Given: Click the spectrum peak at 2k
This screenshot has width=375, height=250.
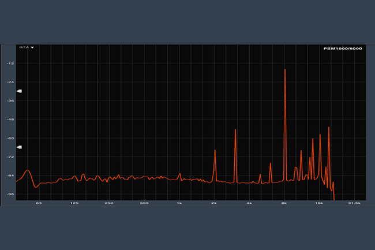Looking at the screenshot, I should [215, 150].
